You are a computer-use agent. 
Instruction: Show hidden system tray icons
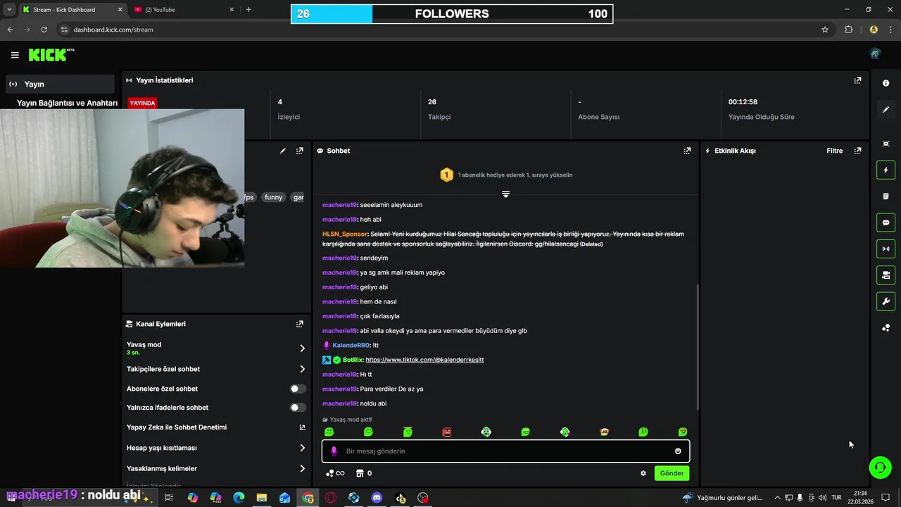pyautogui.click(x=777, y=498)
